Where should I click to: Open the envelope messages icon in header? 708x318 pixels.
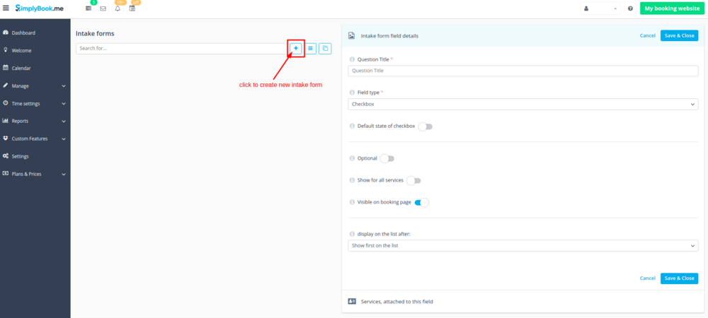coord(103,8)
